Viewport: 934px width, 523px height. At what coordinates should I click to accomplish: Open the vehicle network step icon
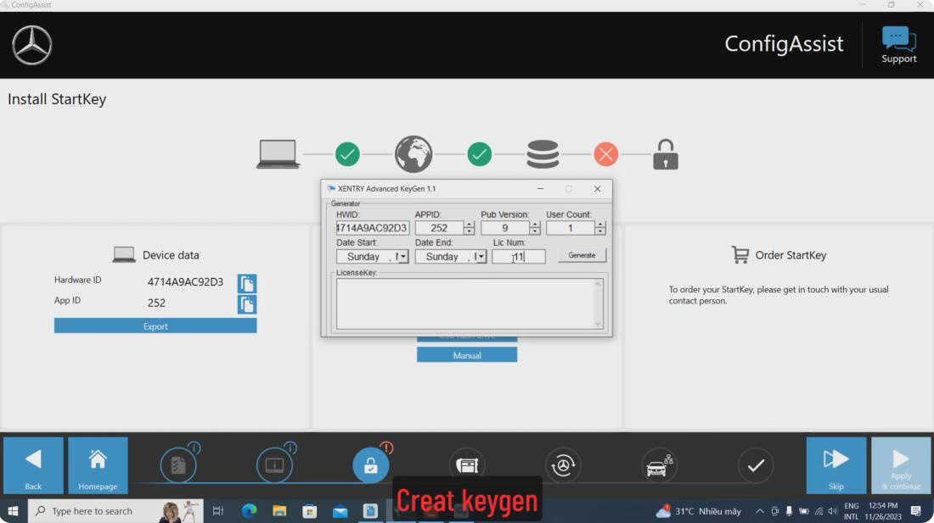(659, 465)
